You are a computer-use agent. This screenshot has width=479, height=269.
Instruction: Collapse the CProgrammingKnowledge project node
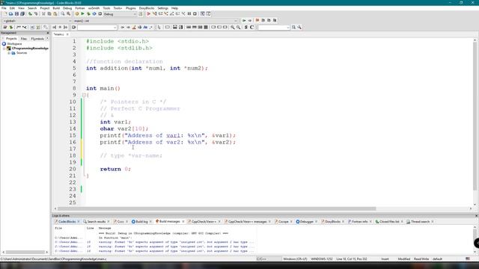coord(4,49)
